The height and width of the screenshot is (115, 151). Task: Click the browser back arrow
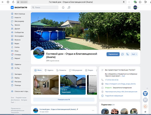click(x=3, y=2)
